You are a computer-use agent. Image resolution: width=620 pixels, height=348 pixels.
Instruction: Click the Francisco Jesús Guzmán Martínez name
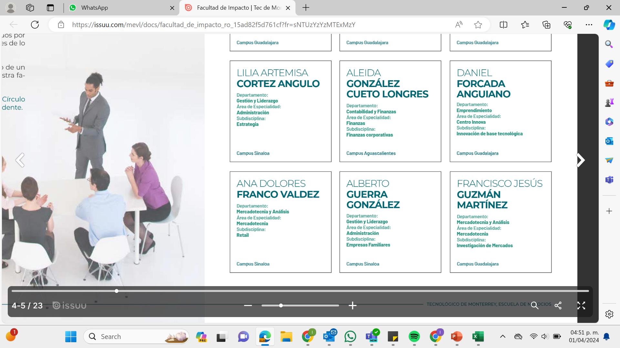[500, 194]
